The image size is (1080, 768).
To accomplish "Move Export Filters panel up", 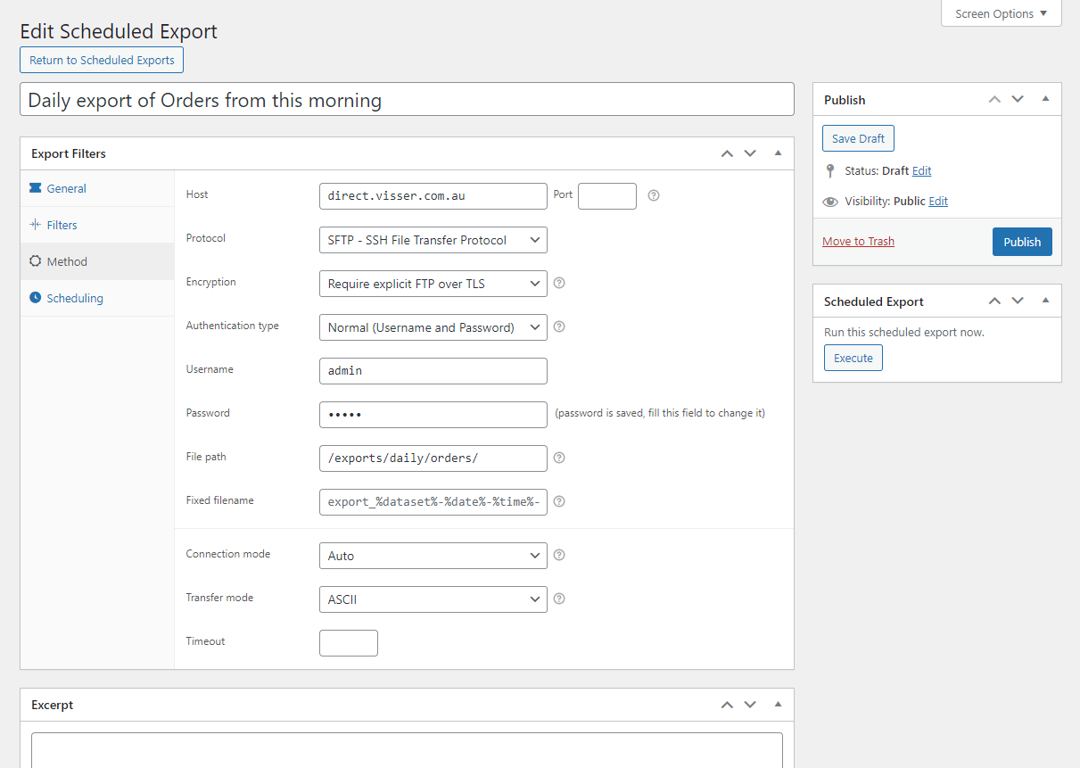I will (x=727, y=153).
